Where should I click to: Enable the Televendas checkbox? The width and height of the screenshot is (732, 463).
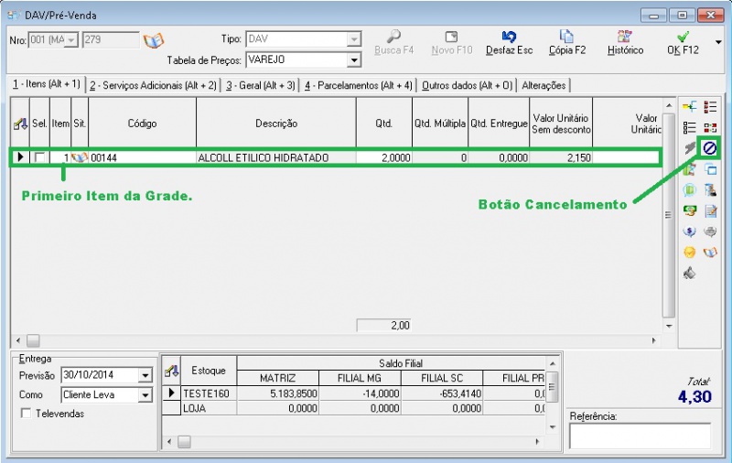coord(27,414)
